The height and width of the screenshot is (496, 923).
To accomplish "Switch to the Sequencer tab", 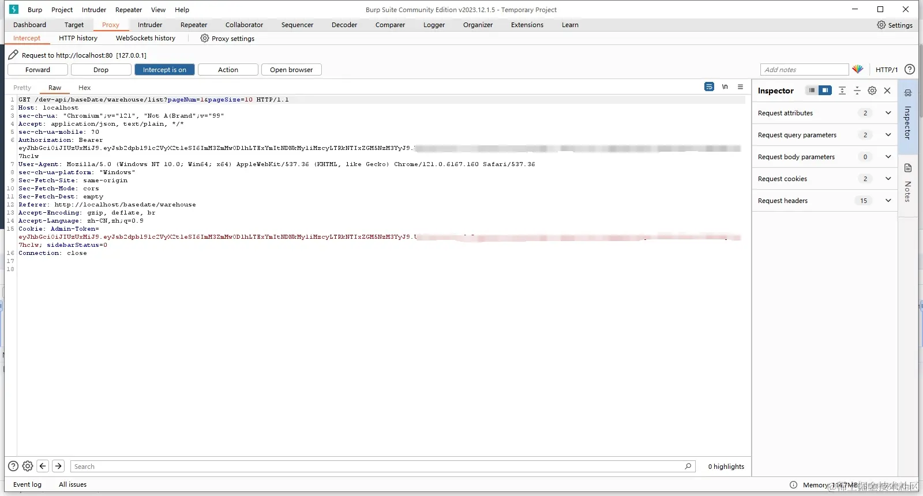I will (297, 25).
